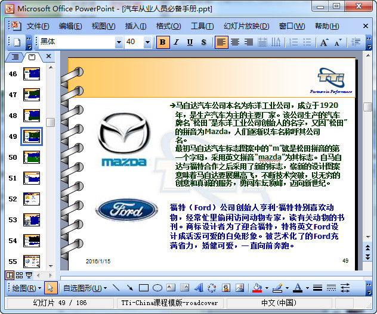This screenshot has height=314, width=377.
Task: Select slide 54 thumbnail
Action: point(32,241)
